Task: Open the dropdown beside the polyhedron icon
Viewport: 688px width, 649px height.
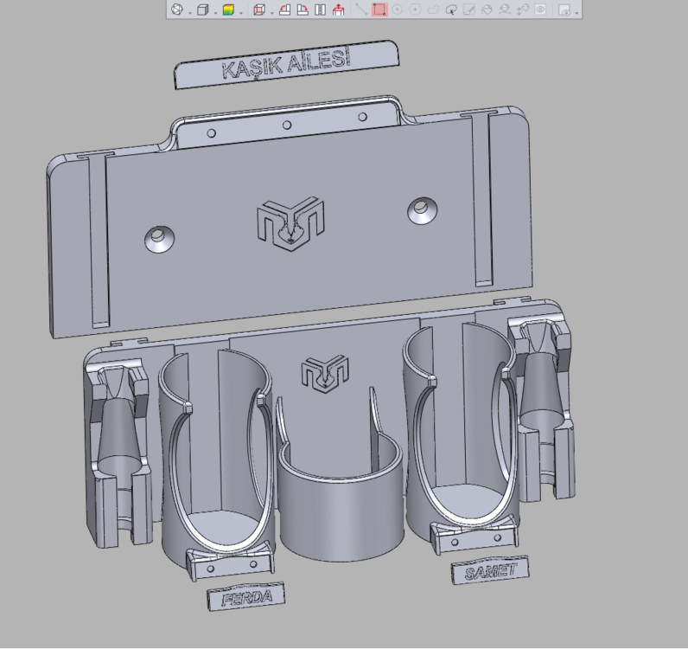Action: (190, 13)
